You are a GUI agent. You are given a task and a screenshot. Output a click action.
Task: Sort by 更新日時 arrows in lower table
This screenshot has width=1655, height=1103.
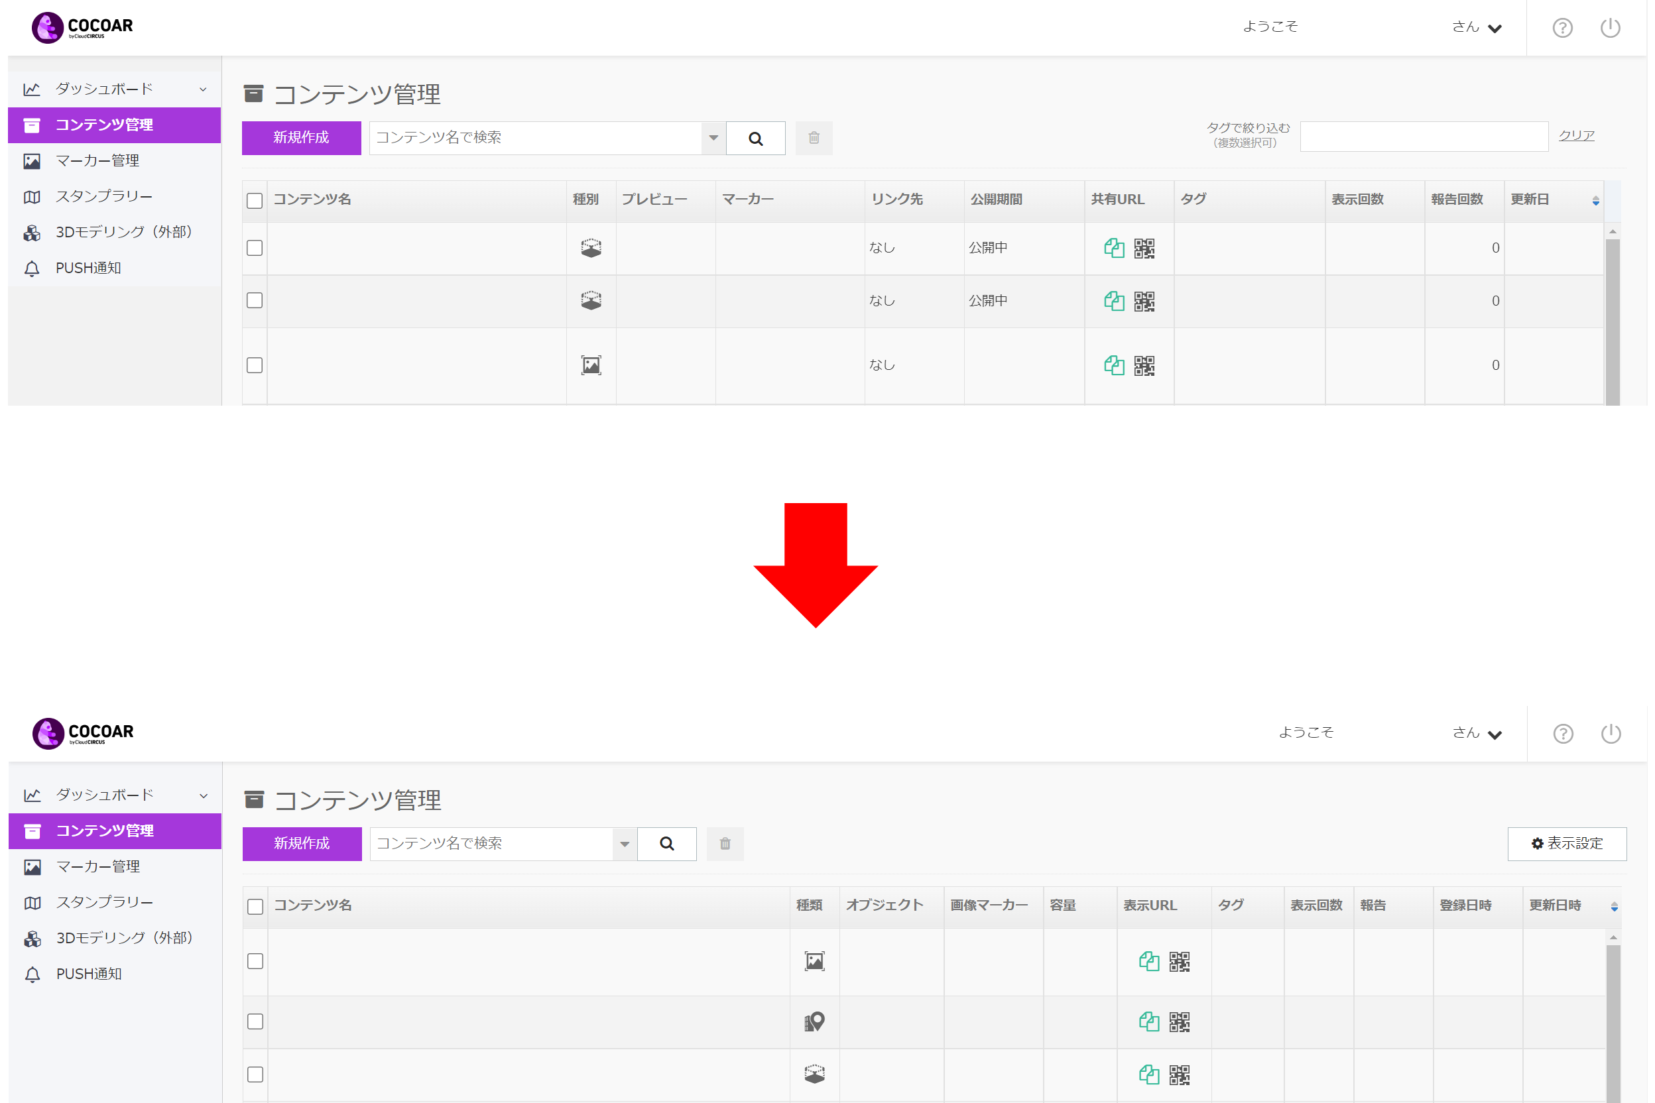click(x=1614, y=907)
